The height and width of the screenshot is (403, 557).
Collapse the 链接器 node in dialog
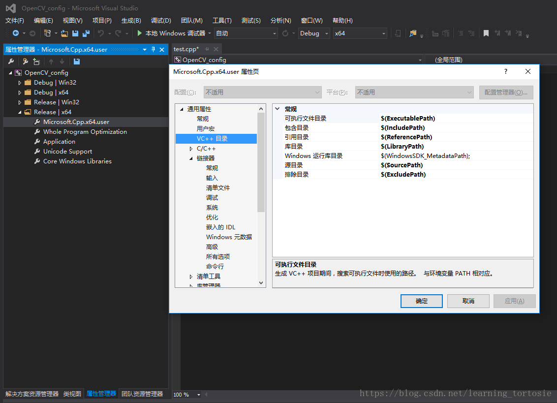[191, 158]
